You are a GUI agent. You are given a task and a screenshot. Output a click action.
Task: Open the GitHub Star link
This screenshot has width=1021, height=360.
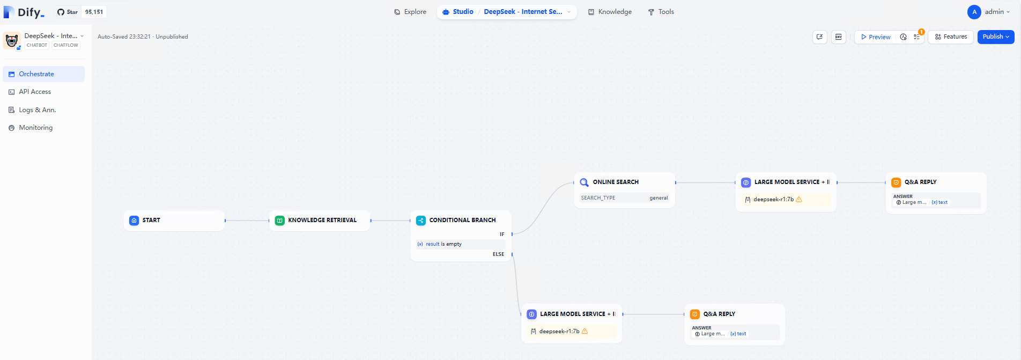point(68,12)
